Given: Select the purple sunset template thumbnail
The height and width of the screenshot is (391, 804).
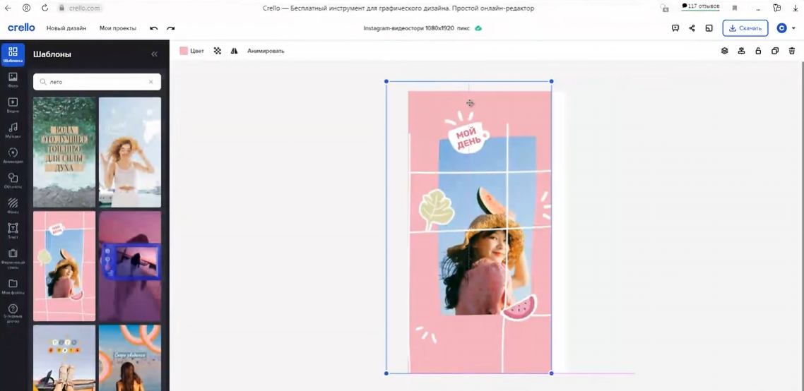Looking at the screenshot, I should click(130, 266).
